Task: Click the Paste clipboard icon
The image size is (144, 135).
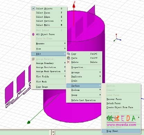Action: tap(69, 58)
